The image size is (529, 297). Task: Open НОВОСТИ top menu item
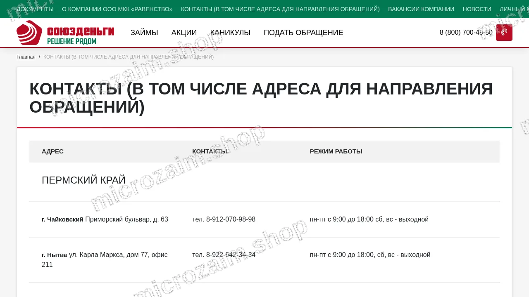click(477, 9)
